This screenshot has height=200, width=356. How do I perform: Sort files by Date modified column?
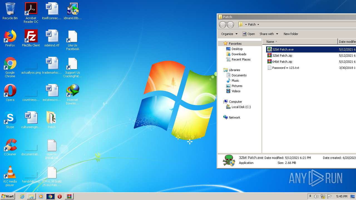point(347,42)
